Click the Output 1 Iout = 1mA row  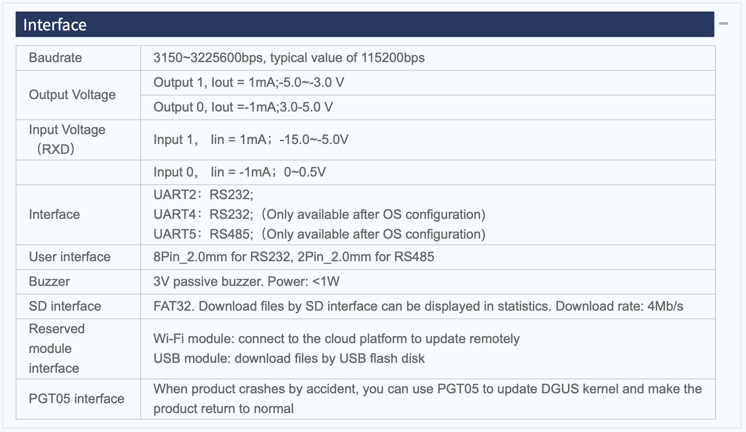428,83
